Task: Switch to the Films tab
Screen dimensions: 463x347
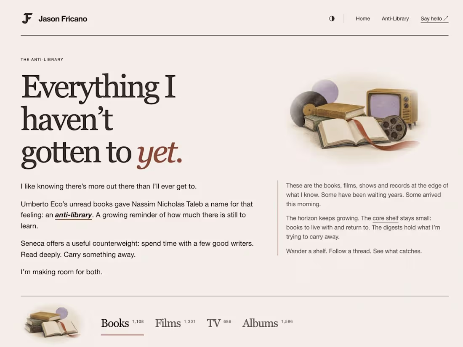Action: (x=176, y=323)
